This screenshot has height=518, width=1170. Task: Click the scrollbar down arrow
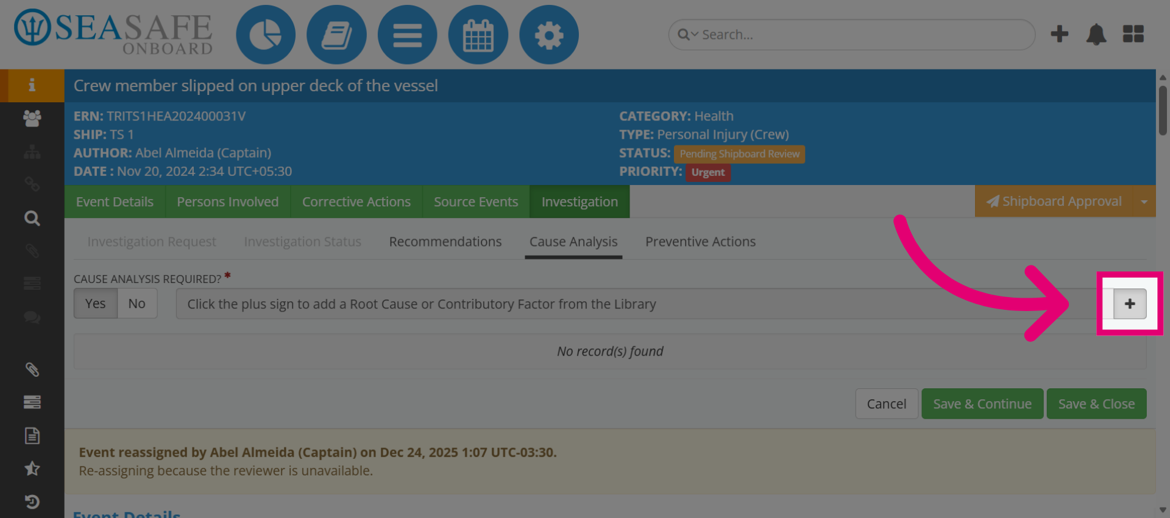coord(1163,510)
